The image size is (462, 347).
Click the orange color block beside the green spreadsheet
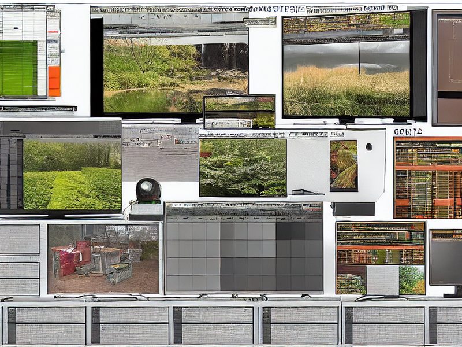click(54, 81)
